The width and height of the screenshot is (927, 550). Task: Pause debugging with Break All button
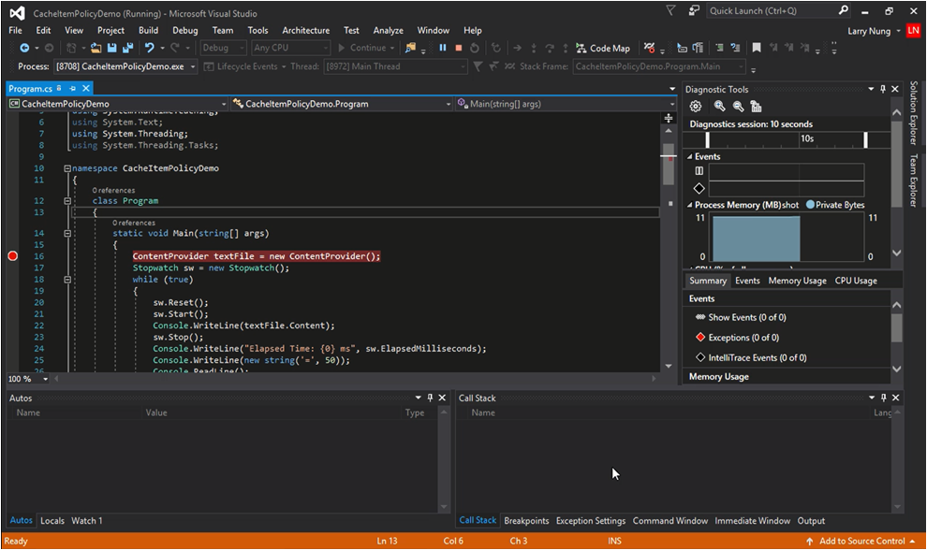[442, 48]
